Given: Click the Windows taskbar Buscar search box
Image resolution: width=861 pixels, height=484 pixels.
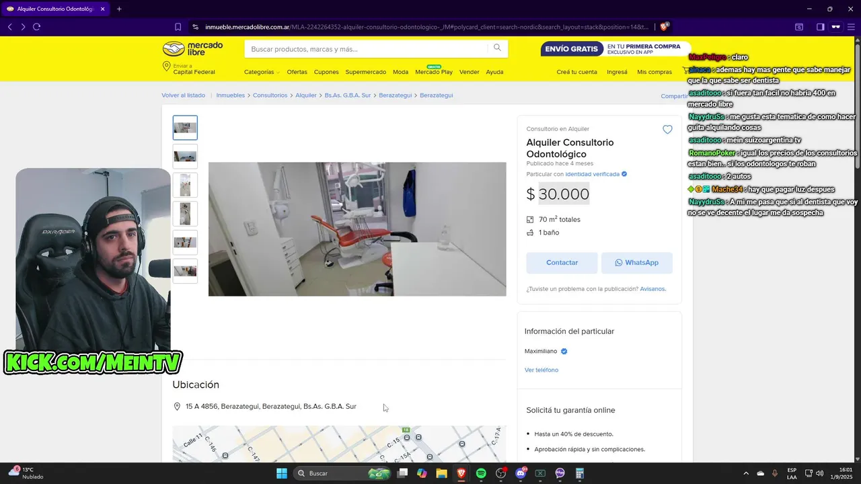Looking at the screenshot, I should tap(342, 473).
